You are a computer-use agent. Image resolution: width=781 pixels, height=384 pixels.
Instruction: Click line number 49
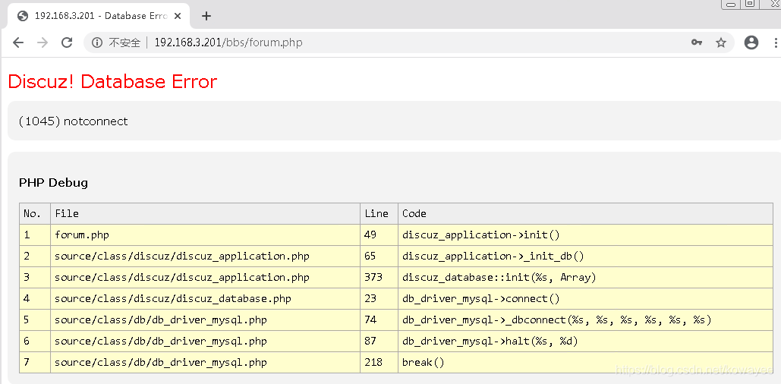(379, 234)
